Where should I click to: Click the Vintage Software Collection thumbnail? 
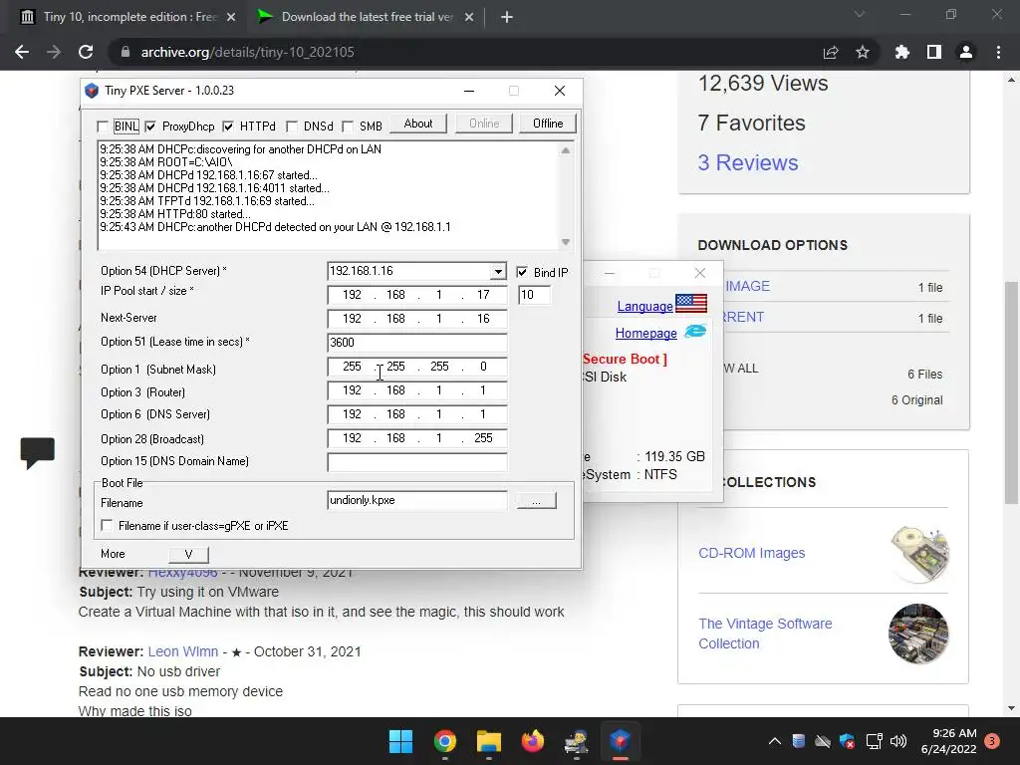918,634
